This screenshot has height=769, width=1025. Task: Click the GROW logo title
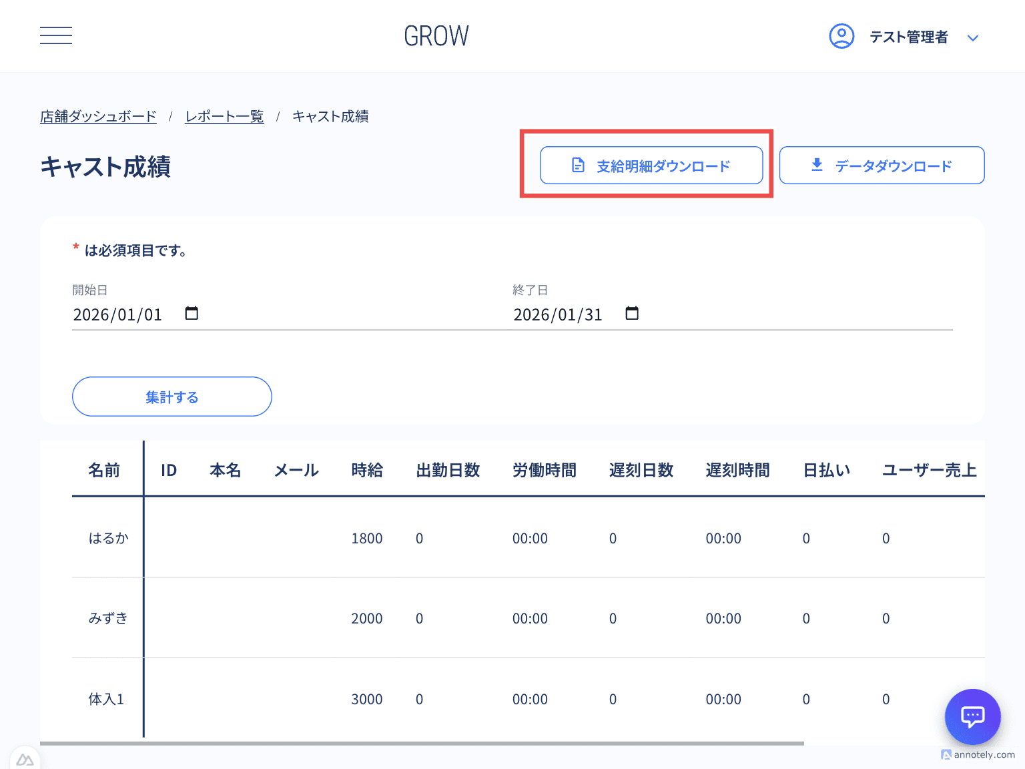point(436,36)
